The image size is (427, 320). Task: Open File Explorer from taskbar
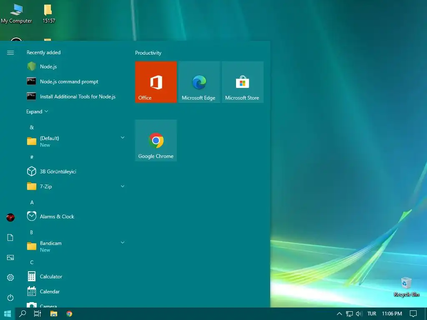coord(54,314)
